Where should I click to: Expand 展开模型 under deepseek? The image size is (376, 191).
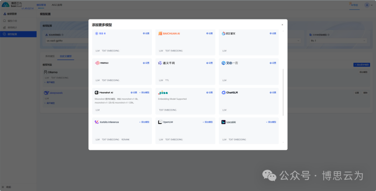click(x=50, y=103)
